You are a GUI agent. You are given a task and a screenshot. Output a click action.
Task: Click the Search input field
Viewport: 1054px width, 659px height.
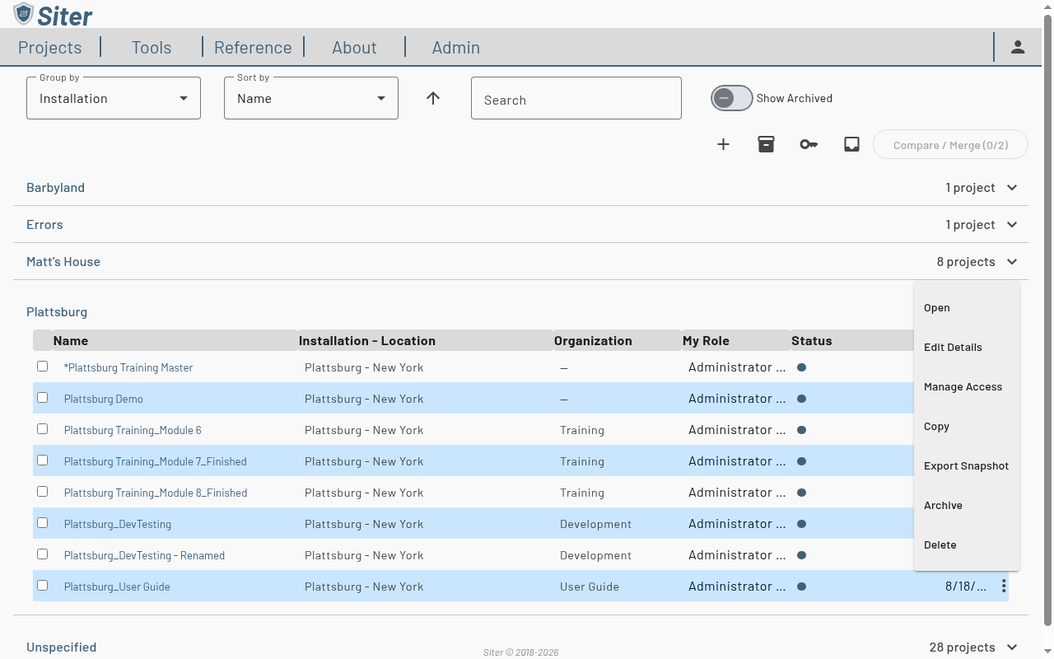[x=576, y=98]
